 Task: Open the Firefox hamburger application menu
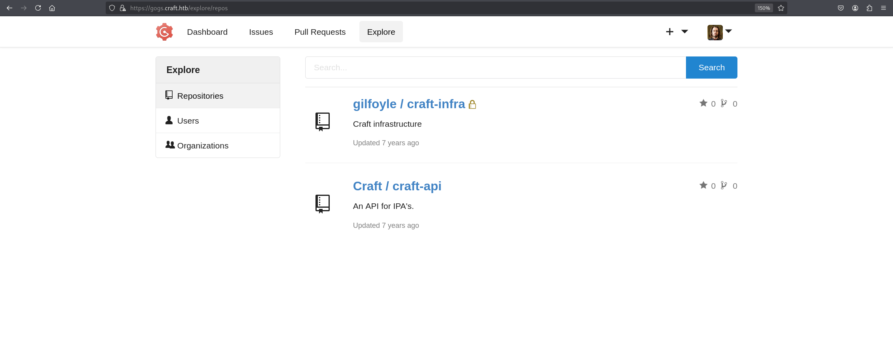(883, 8)
